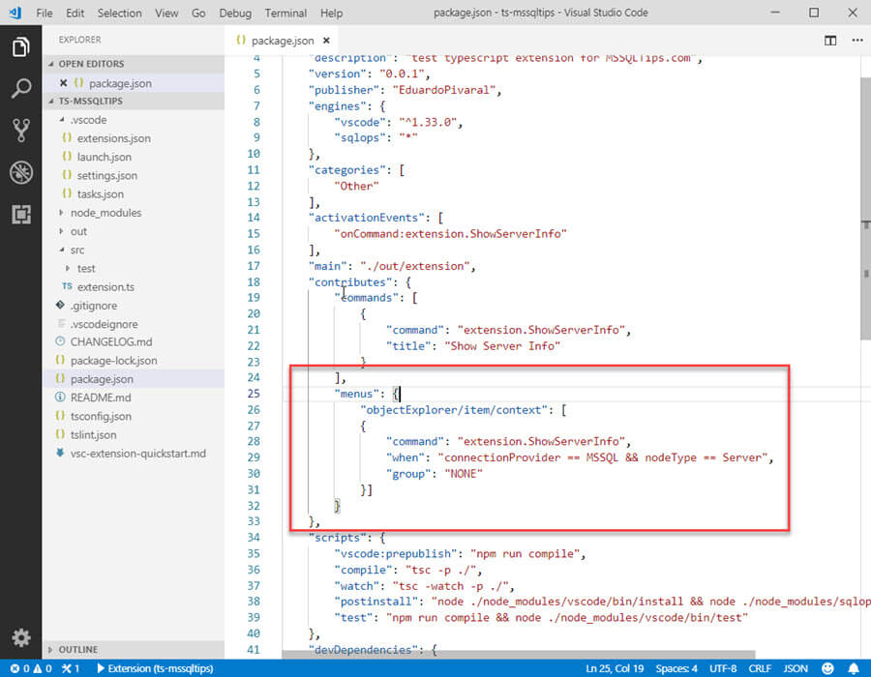Open the notifications bell in the status bar
Image resolution: width=871 pixels, height=677 pixels.
pyautogui.click(x=856, y=667)
